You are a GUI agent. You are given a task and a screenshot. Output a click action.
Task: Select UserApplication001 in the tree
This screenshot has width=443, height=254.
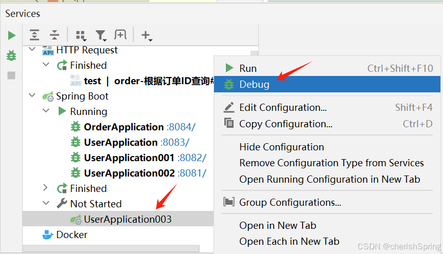point(129,158)
